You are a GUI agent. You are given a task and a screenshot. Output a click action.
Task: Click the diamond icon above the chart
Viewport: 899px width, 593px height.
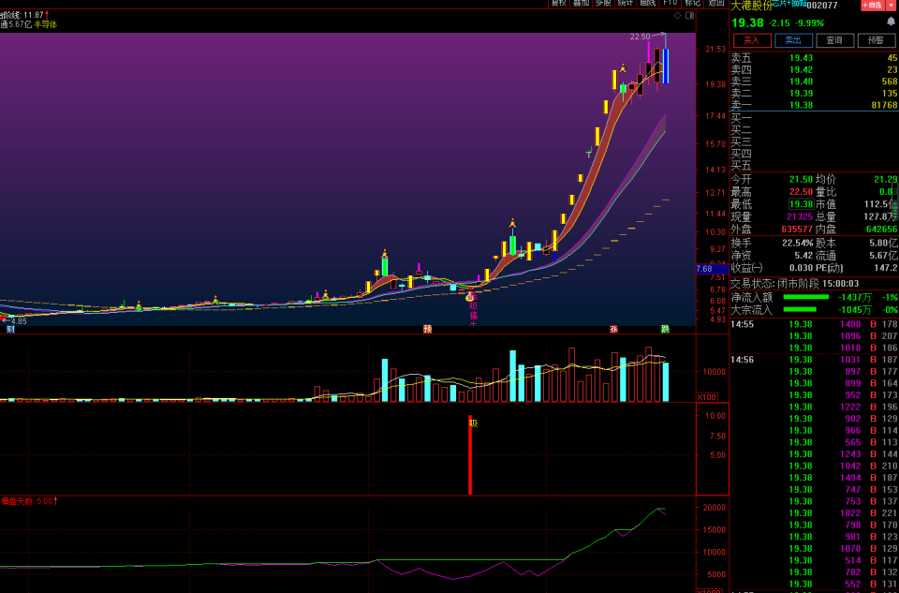[x=677, y=16]
